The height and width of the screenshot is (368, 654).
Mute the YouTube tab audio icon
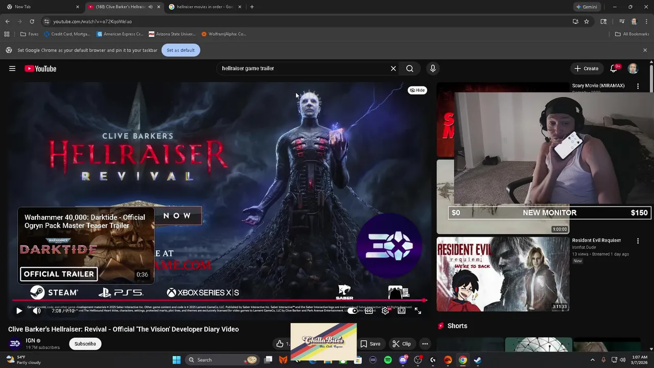point(150,7)
